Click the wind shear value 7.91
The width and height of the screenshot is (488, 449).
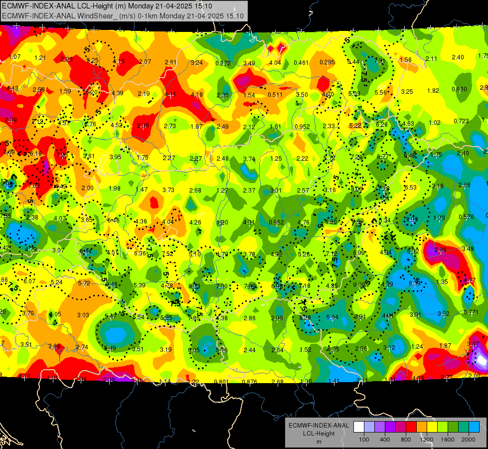pos(379,60)
